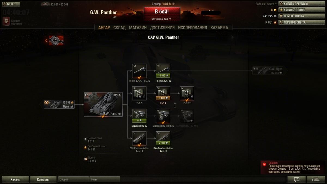
Task: Select the FuG 12 radio module
Action: click(x=187, y=93)
